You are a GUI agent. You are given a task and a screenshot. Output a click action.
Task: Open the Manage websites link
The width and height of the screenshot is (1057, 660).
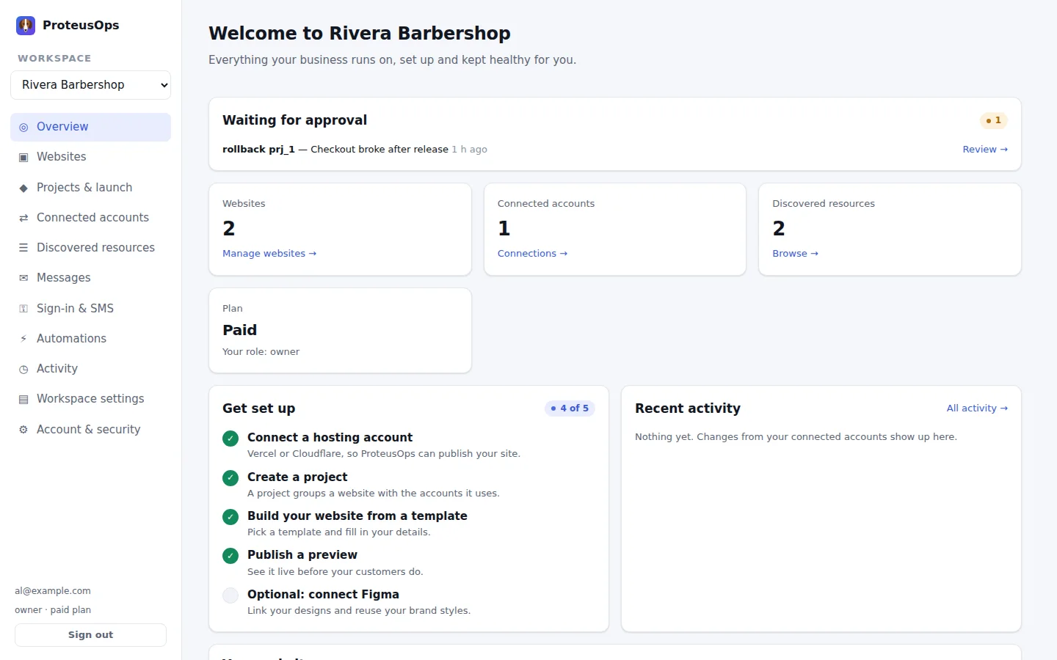pyautogui.click(x=269, y=253)
